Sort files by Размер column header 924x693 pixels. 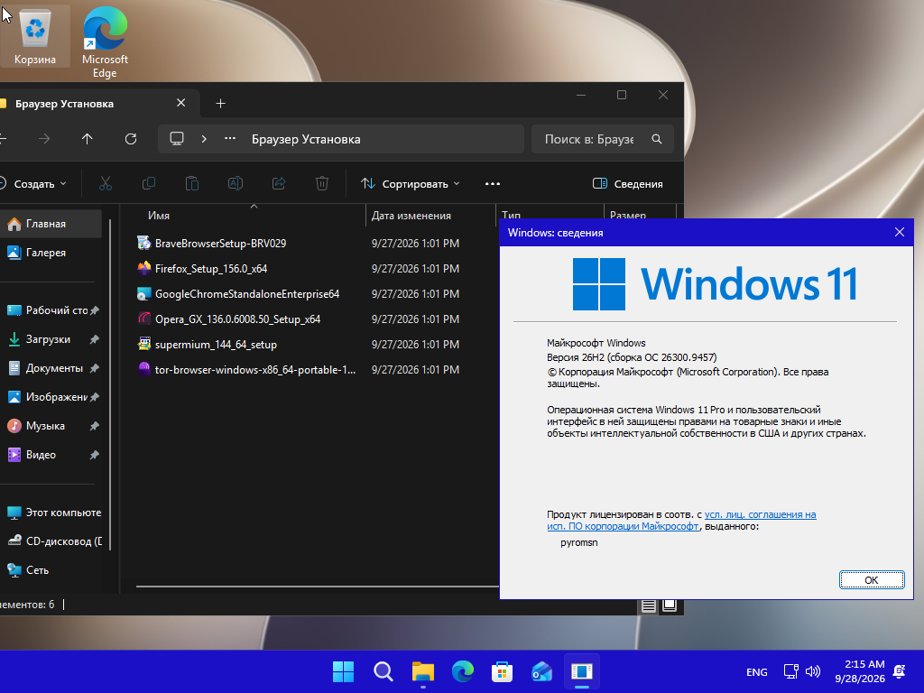628,214
